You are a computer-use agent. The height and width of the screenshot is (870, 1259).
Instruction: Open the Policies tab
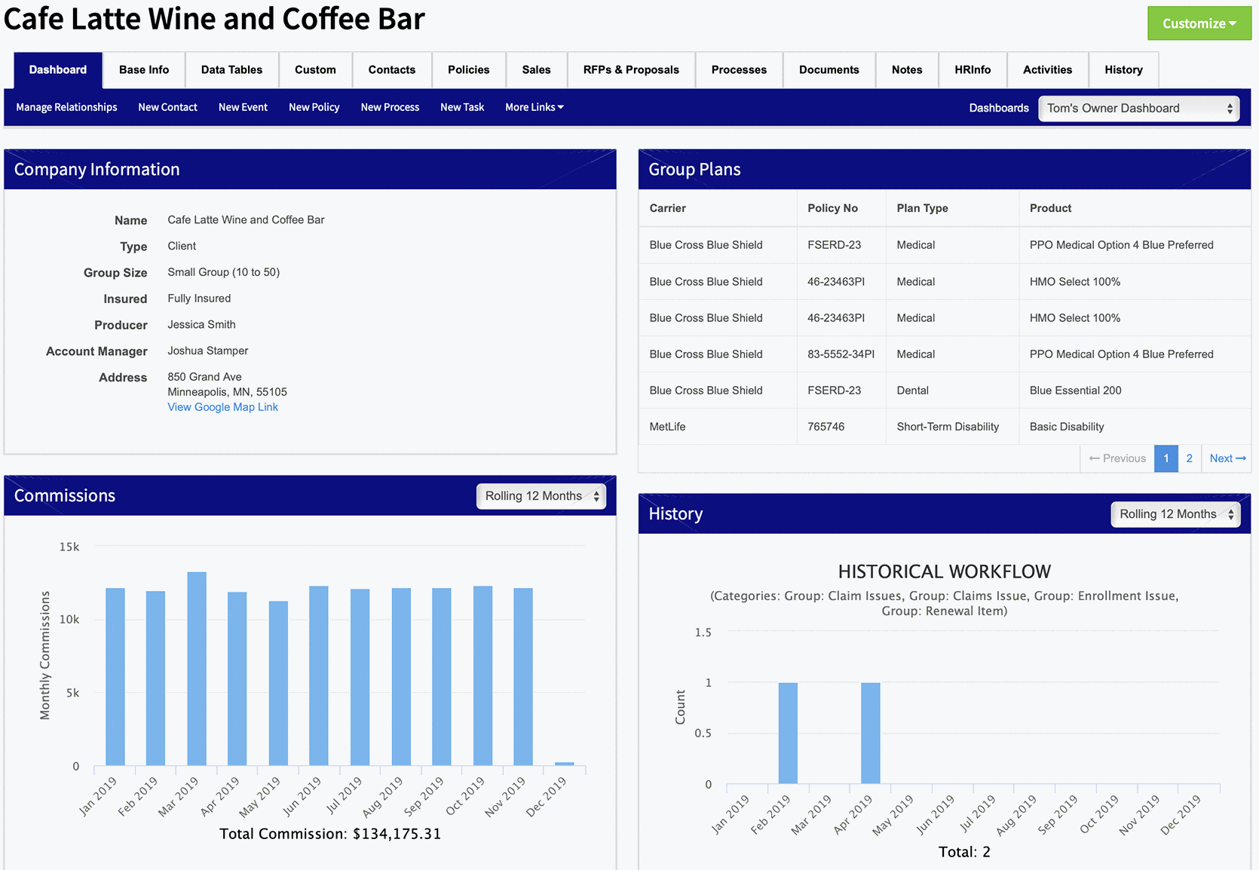468,69
